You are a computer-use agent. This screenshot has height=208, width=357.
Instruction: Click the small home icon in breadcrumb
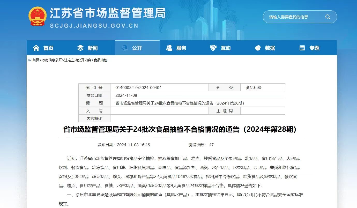(29, 60)
